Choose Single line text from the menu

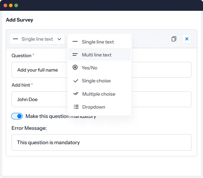[100, 42]
